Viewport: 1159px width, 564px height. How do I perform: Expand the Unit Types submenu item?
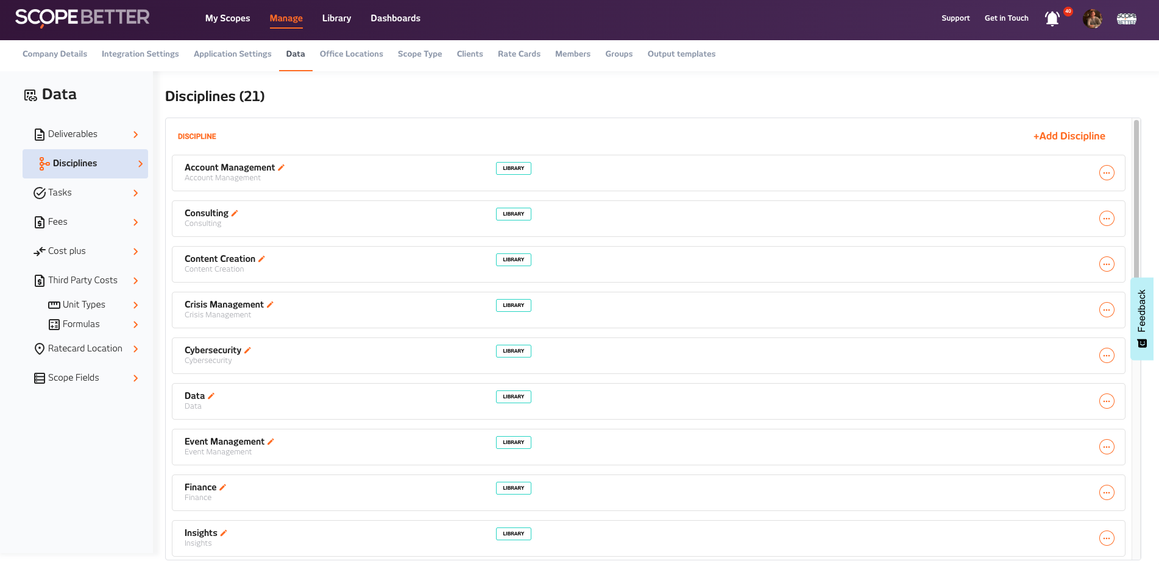135,305
